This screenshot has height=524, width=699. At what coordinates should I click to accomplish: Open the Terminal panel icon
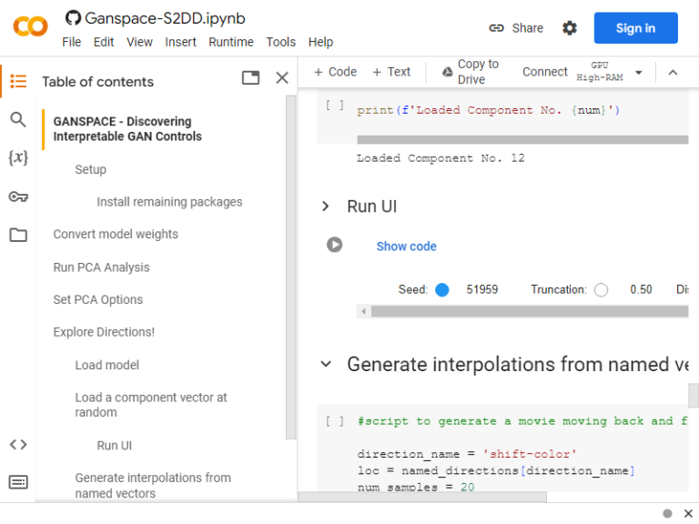[x=18, y=482]
